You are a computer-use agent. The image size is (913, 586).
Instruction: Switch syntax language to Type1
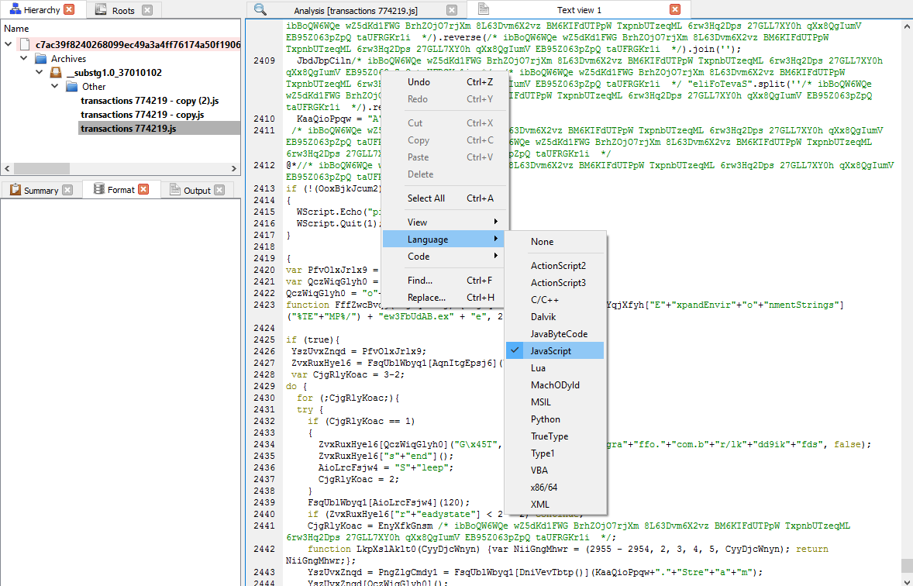[555, 453]
